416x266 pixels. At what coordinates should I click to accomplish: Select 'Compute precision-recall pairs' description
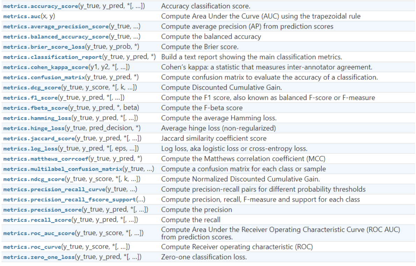(x=263, y=189)
